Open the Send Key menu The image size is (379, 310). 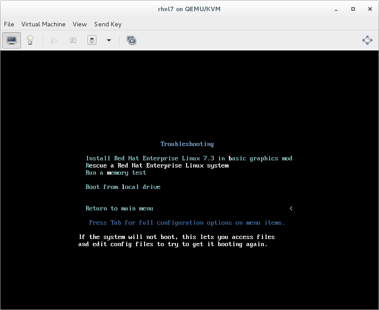108,24
